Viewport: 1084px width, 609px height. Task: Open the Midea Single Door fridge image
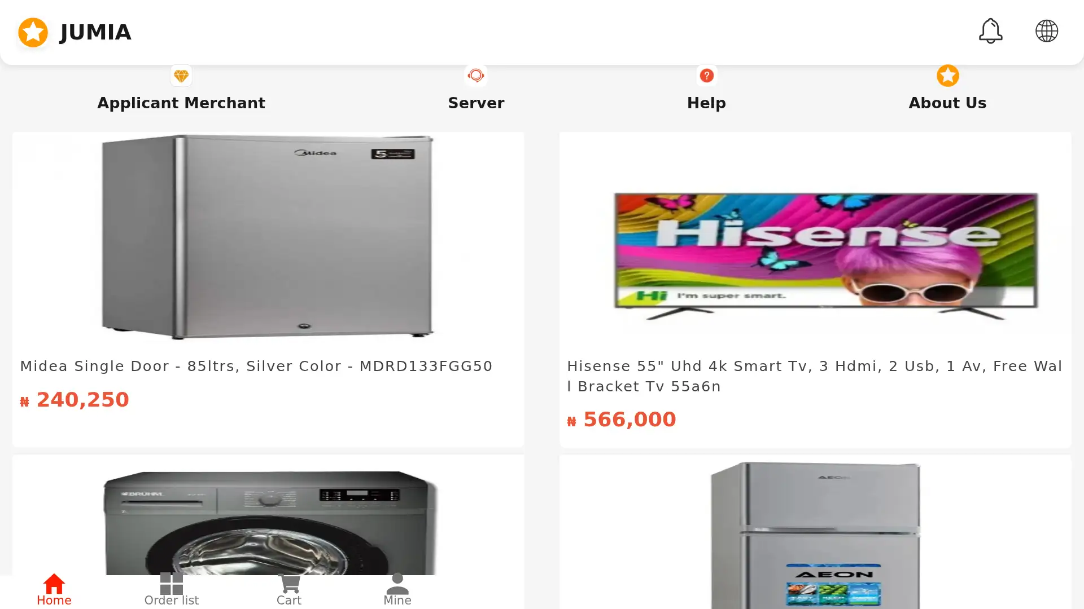coord(268,237)
